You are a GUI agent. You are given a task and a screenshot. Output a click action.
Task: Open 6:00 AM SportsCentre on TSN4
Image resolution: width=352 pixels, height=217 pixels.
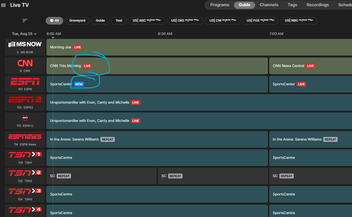click(157, 211)
